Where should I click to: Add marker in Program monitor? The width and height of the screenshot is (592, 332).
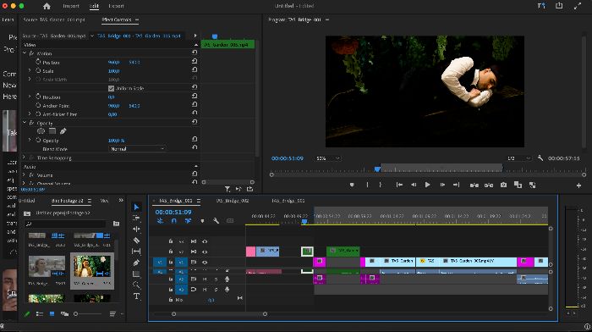pyautogui.click(x=352, y=185)
